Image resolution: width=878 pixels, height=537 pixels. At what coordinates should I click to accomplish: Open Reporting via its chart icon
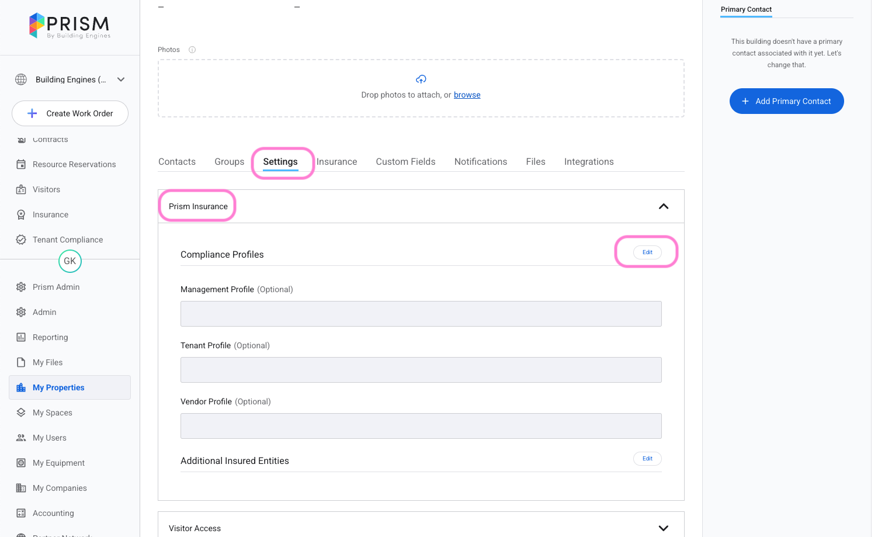point(21,337)
